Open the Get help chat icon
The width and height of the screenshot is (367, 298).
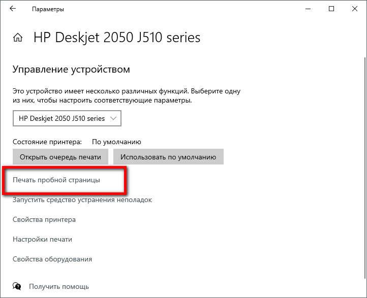pos(17,286)
